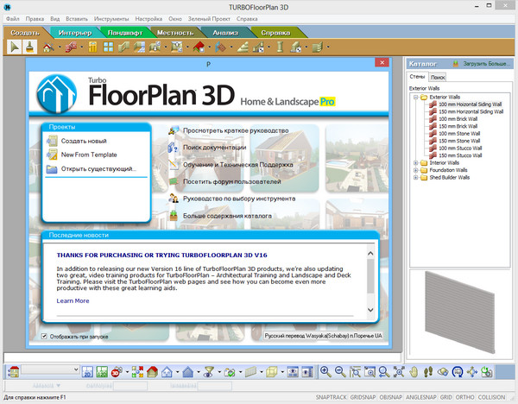The width and height of the screenshot is (518, 404).
Task: Click news panel scroll down arrow
Action: (x=370, y=310)
